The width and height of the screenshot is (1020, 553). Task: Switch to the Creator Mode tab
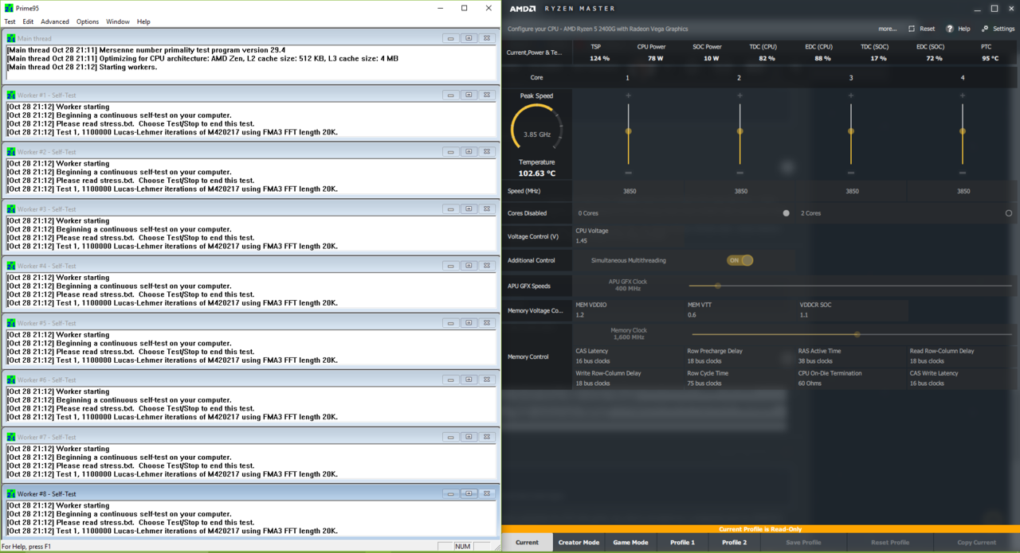(x=579, y=543)
